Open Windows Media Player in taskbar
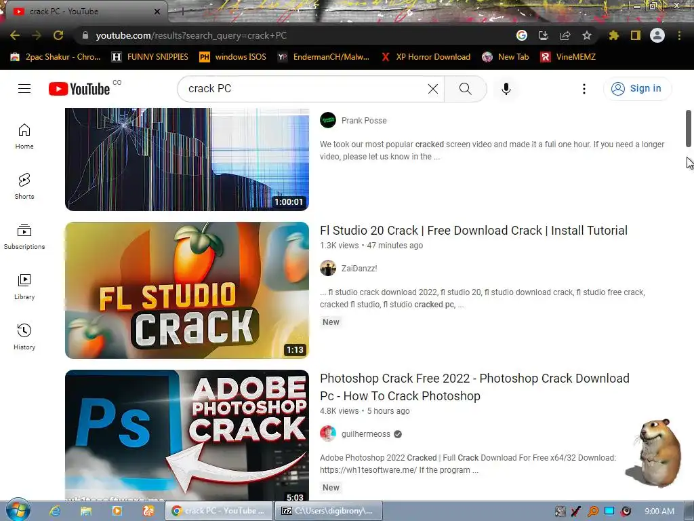The image size is (694, 521). click(x=117, y=511)
